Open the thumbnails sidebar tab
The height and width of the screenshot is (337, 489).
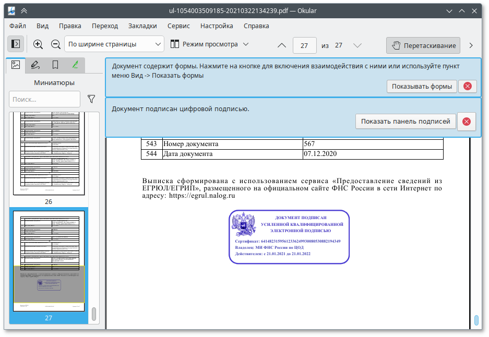(16, 65)
